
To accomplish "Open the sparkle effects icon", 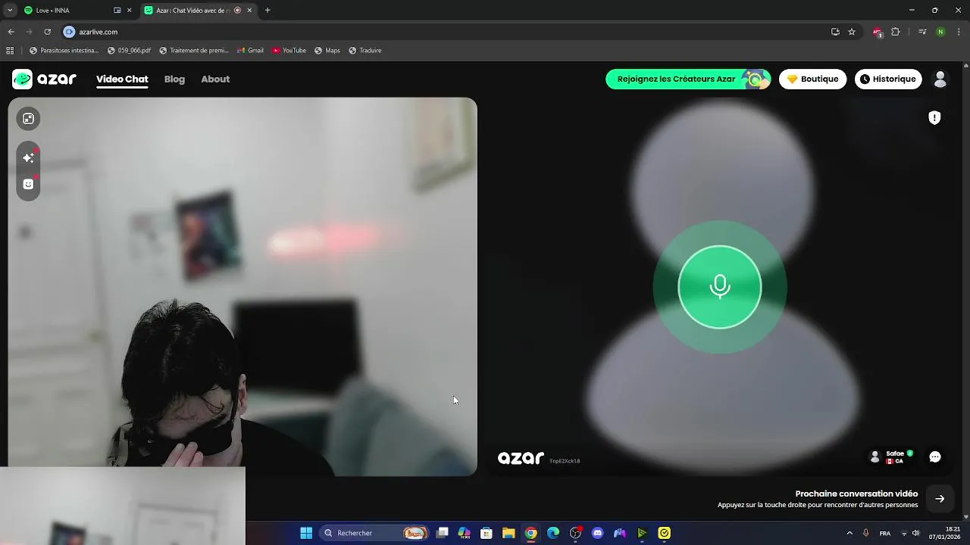I will pyautogui.click(x=28, y=157).
